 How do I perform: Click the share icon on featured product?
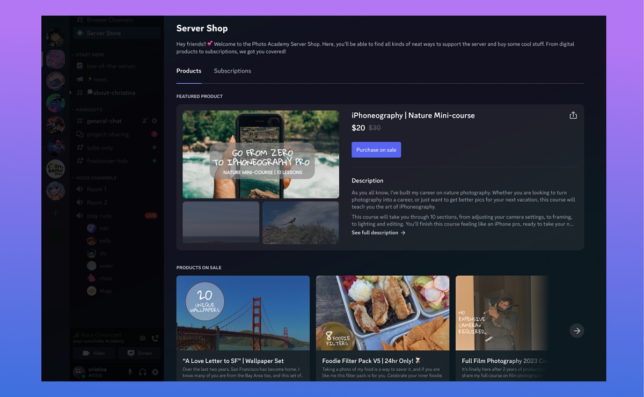coord(573,115)
